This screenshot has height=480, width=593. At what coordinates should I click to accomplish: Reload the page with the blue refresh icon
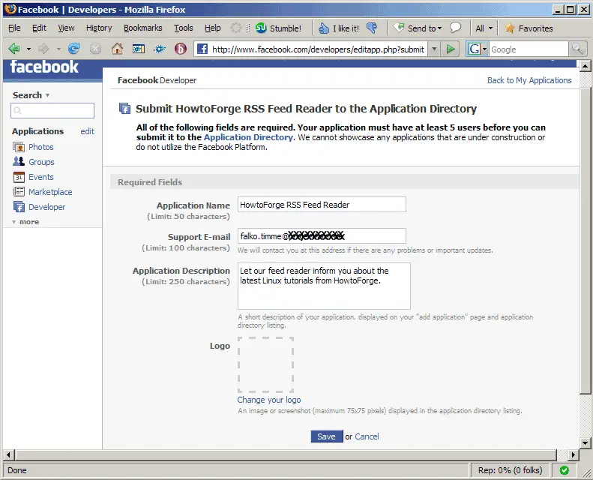(x=73, y=49)
